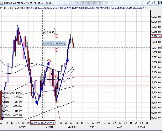162x131 pixels.
Task: Click the 6,875.00 price axis label
Action: pos(156,27)
